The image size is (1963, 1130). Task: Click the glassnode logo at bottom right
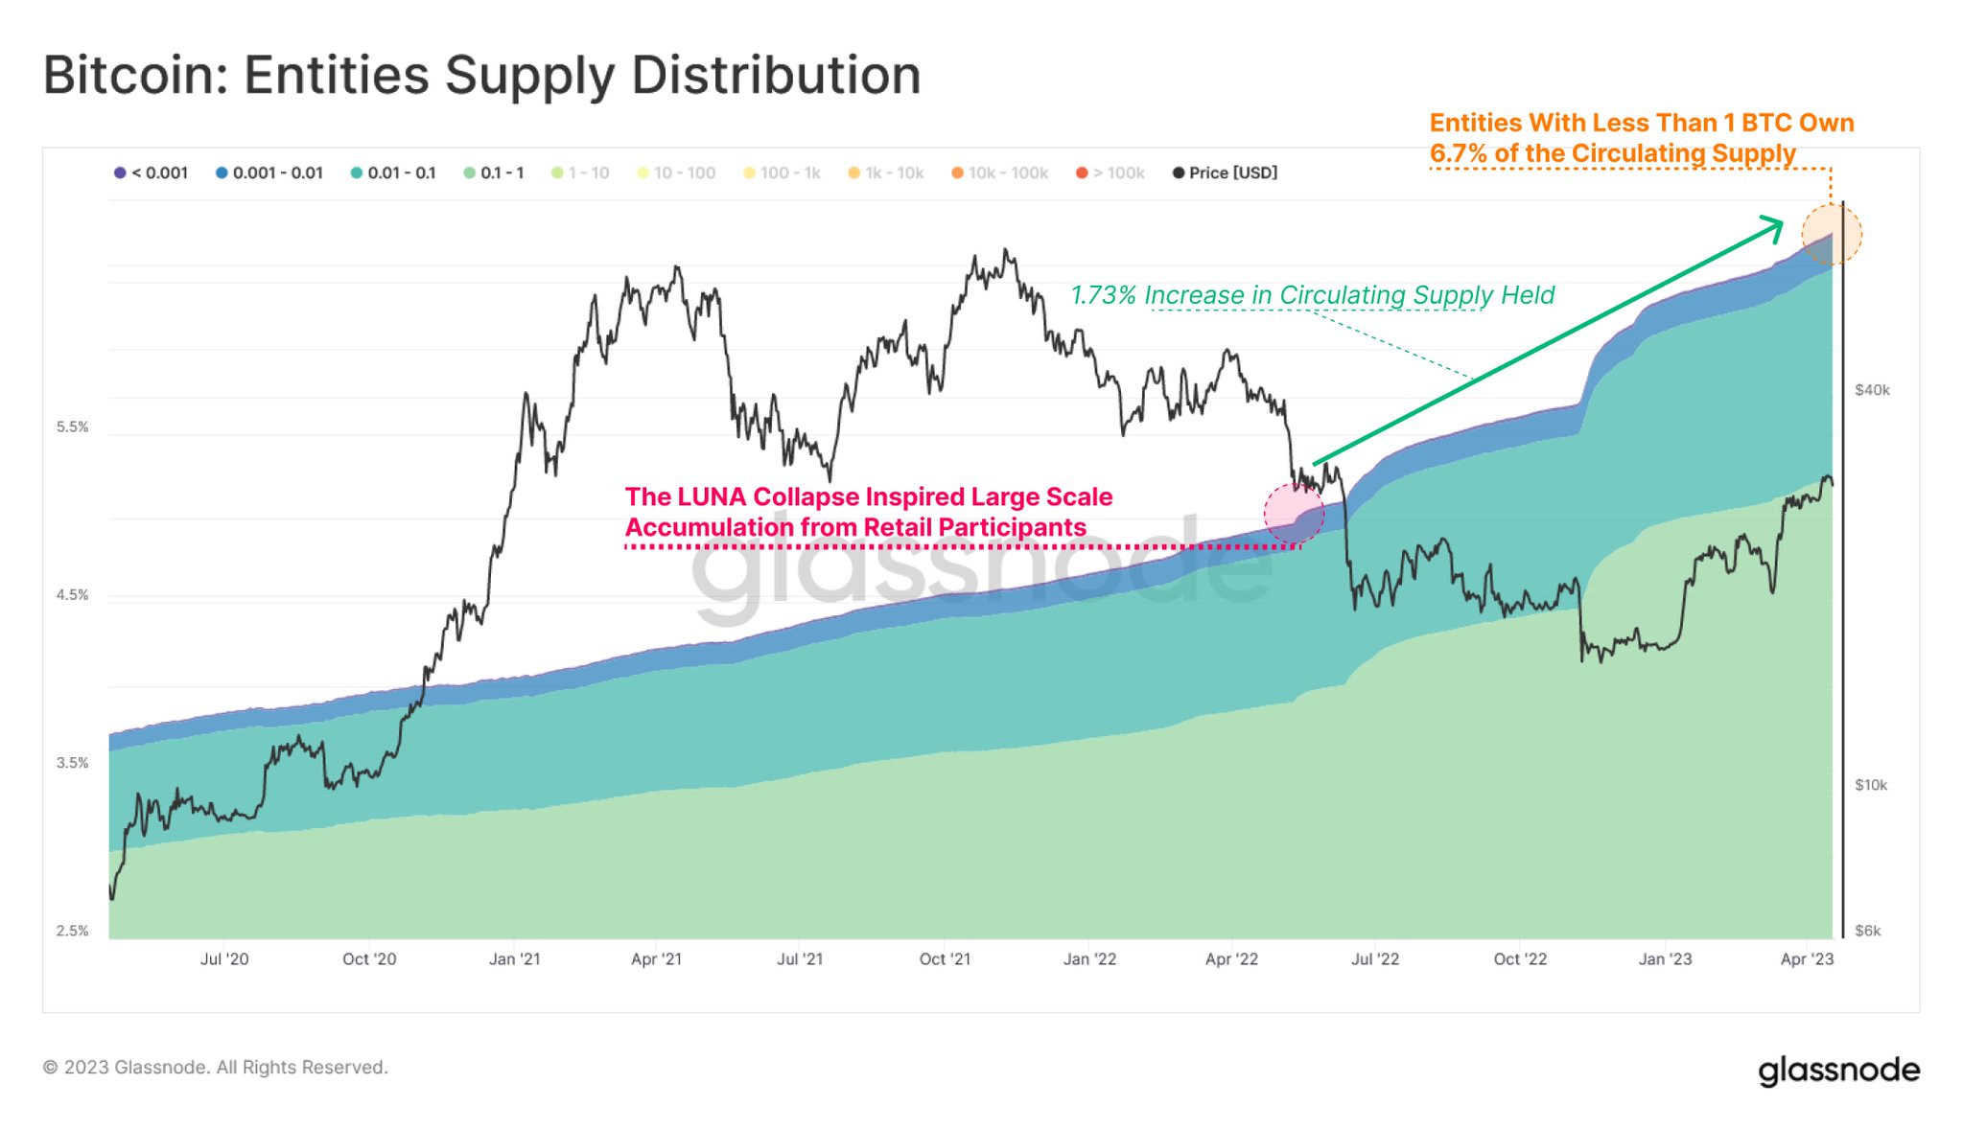click(x=1838, y=1070)
